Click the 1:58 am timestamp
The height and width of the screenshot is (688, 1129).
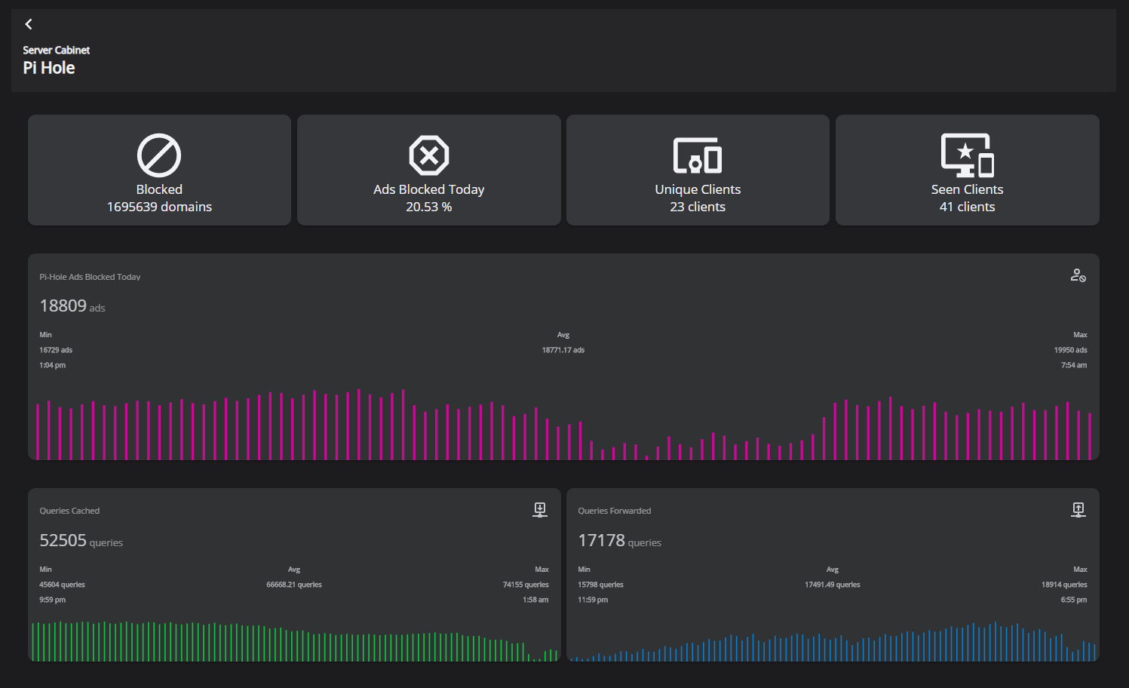[535, 600]
